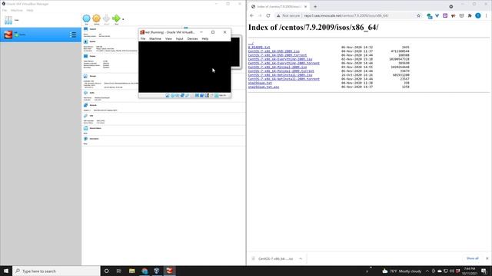Open the running VM's list menu icon
Screen dimensions: 492x276
pos(73,34)
